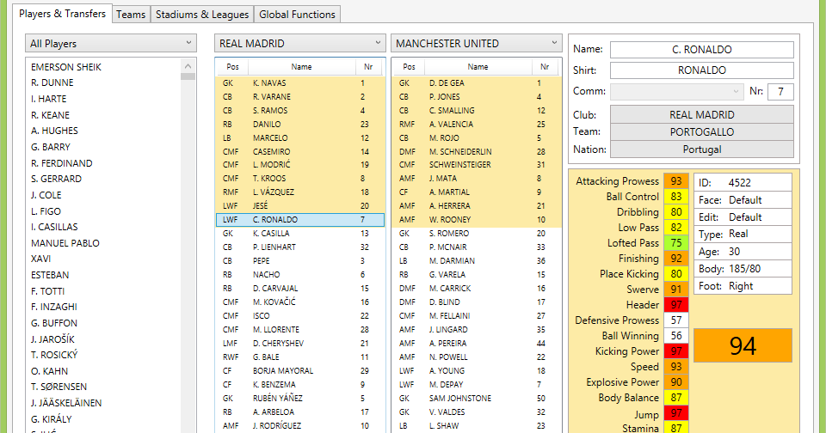Screen dimensions: 826x433
Task: Select ISCO row in Real Madrid
Action: [x=300, y=315]
